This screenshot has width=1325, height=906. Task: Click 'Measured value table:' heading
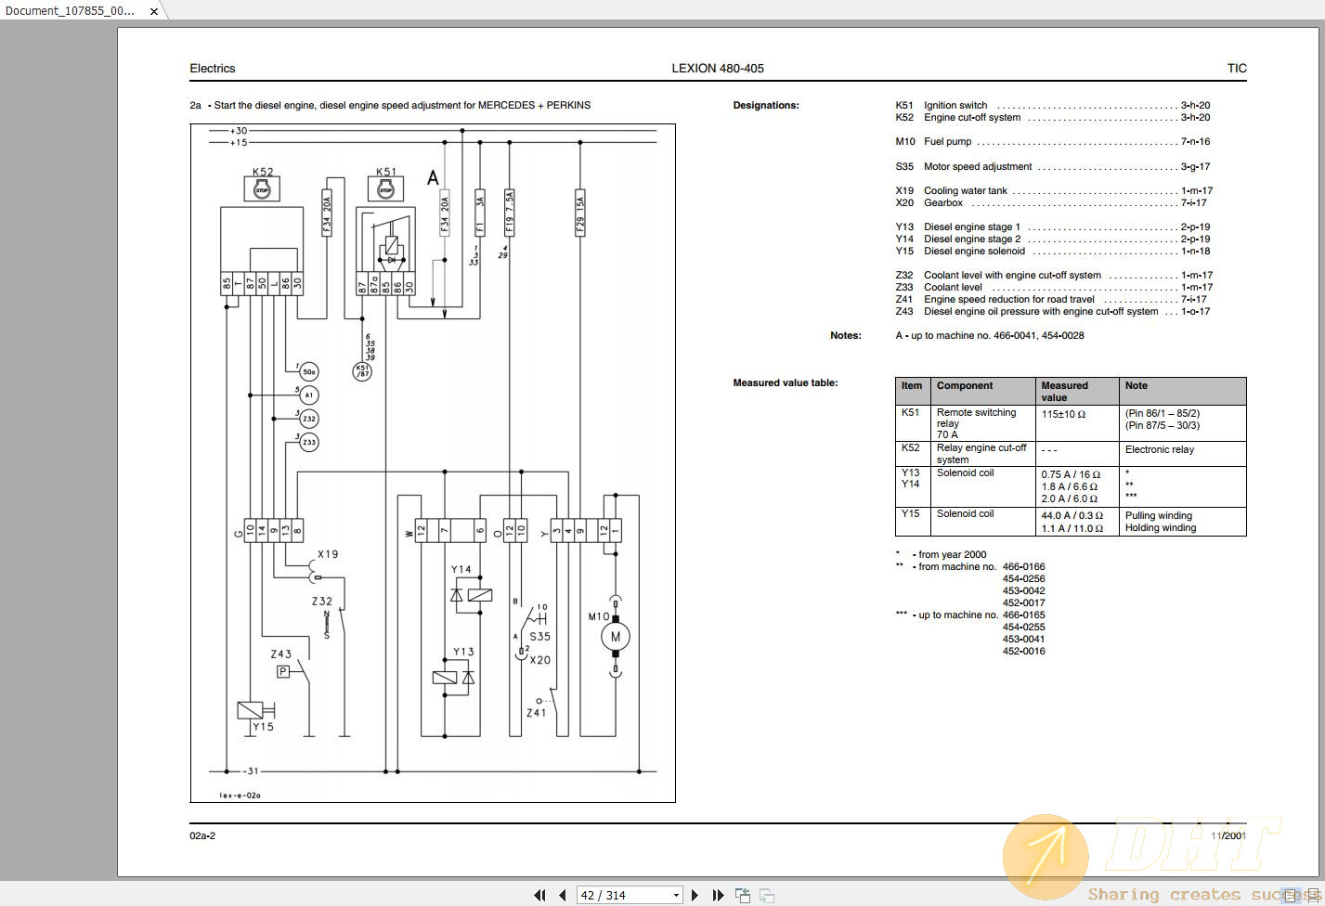click(x=786, y=382)
